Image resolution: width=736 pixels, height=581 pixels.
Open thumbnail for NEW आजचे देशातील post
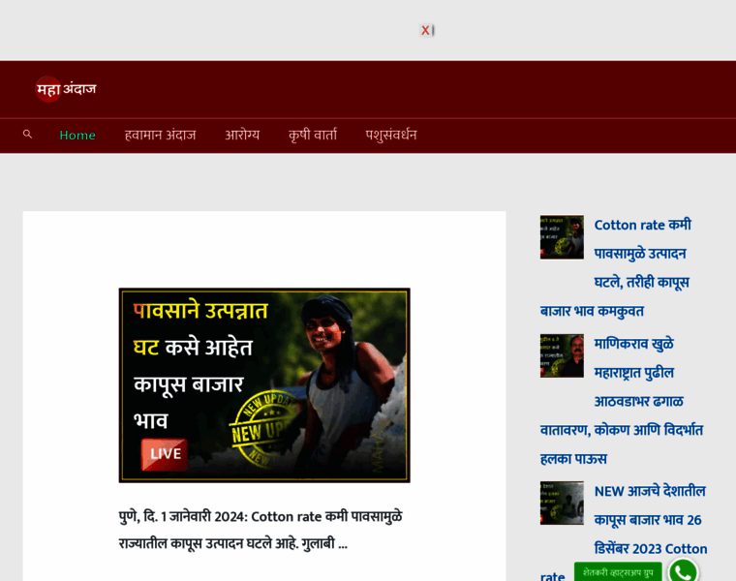coord(562,503)
